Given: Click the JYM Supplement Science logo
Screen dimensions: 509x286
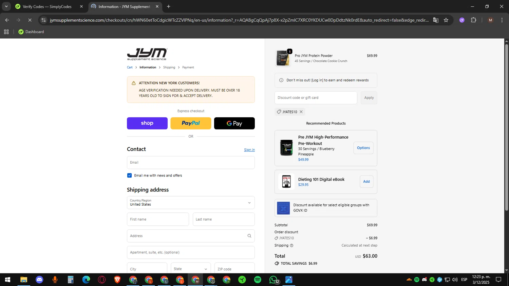Looking at the screenshot, I should (147, 54).
